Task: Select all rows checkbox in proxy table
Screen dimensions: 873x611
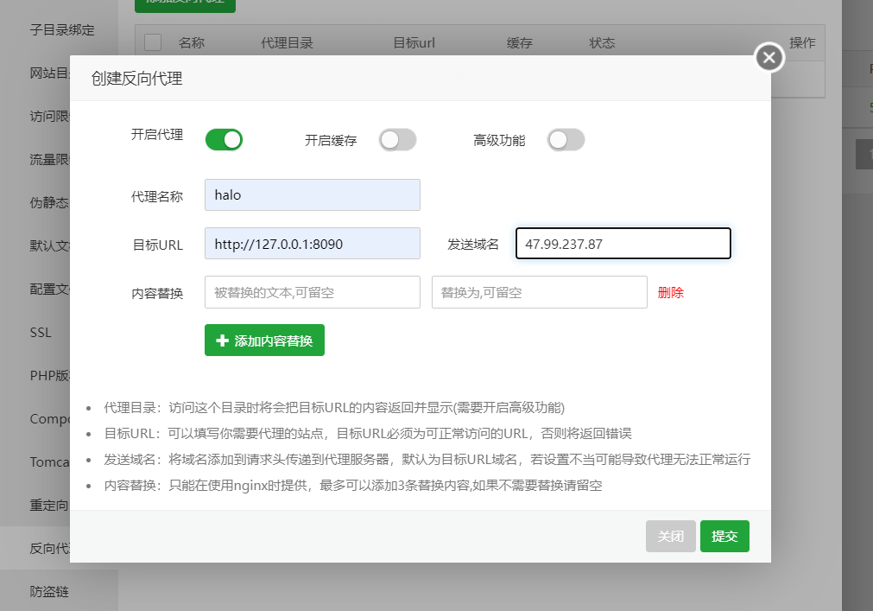Action: coord(153,42)
